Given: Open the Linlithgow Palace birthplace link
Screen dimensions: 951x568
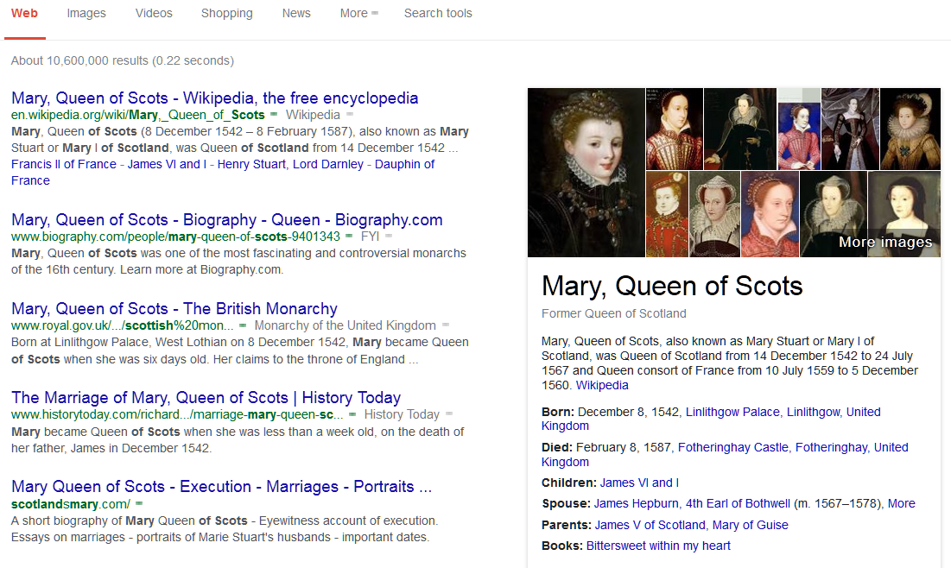Looking at the screenshot, I should (x=732, y=413).
